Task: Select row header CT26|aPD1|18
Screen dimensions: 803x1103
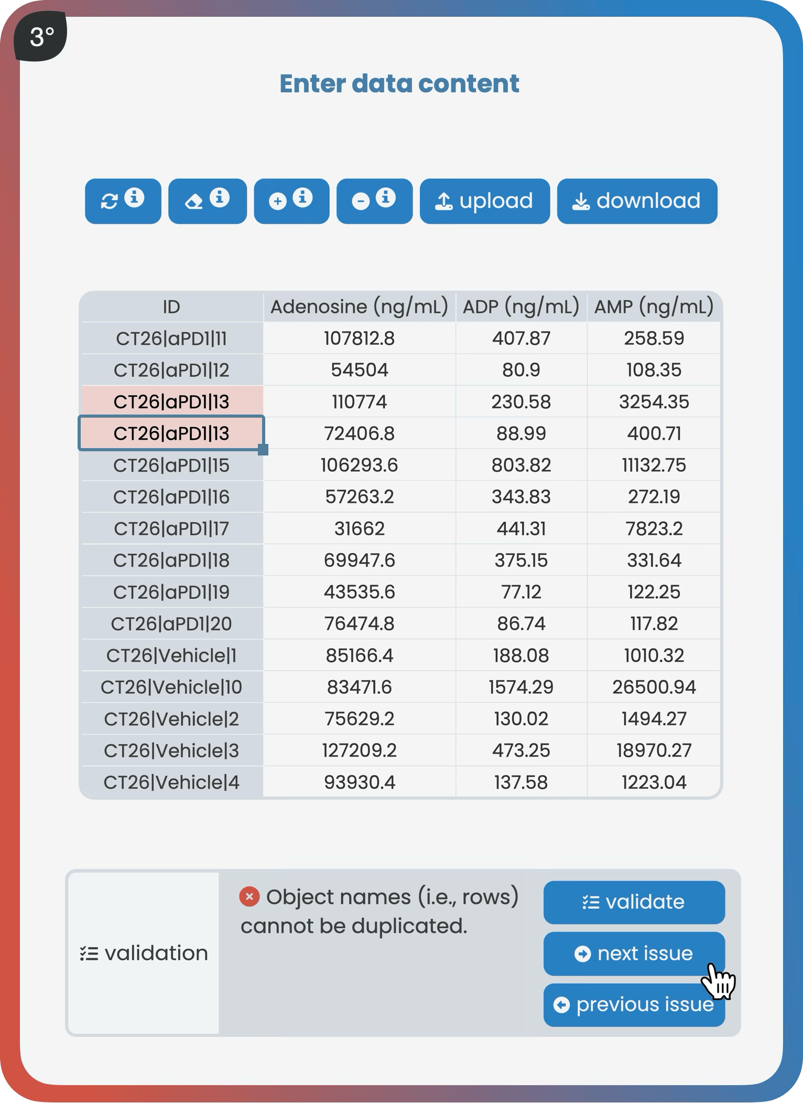Action: (x=171, y=560)
